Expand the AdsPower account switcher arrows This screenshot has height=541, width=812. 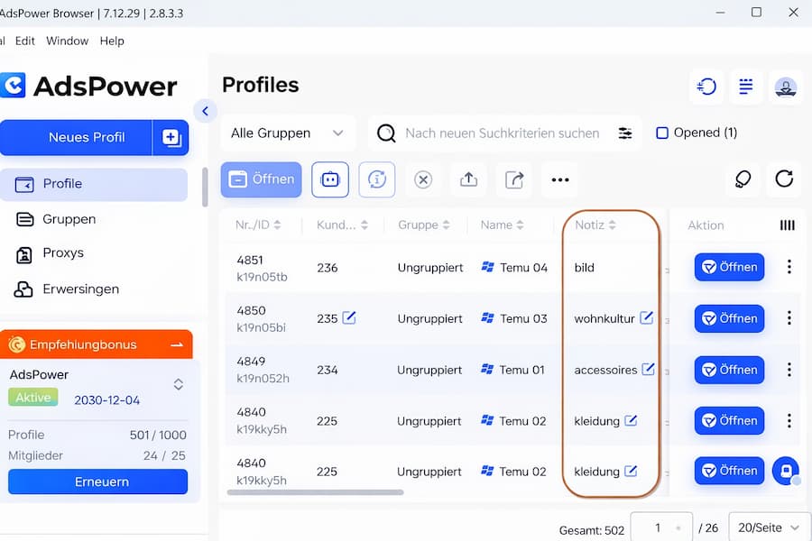[179, 385]
